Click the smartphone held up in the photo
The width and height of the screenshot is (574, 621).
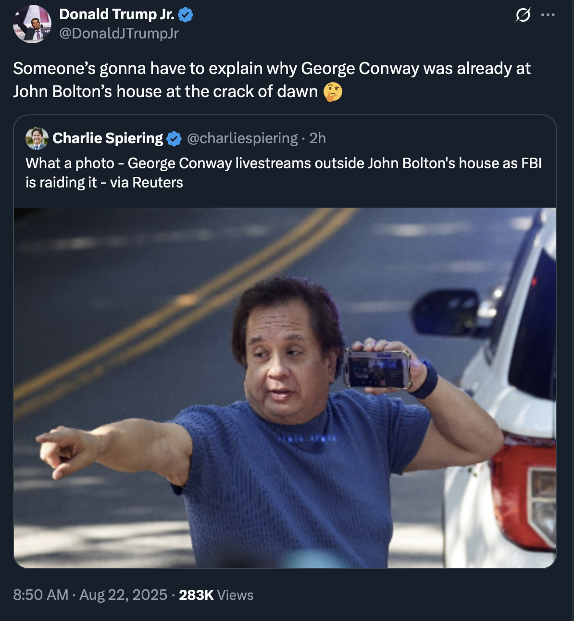[x=377, y=369]
